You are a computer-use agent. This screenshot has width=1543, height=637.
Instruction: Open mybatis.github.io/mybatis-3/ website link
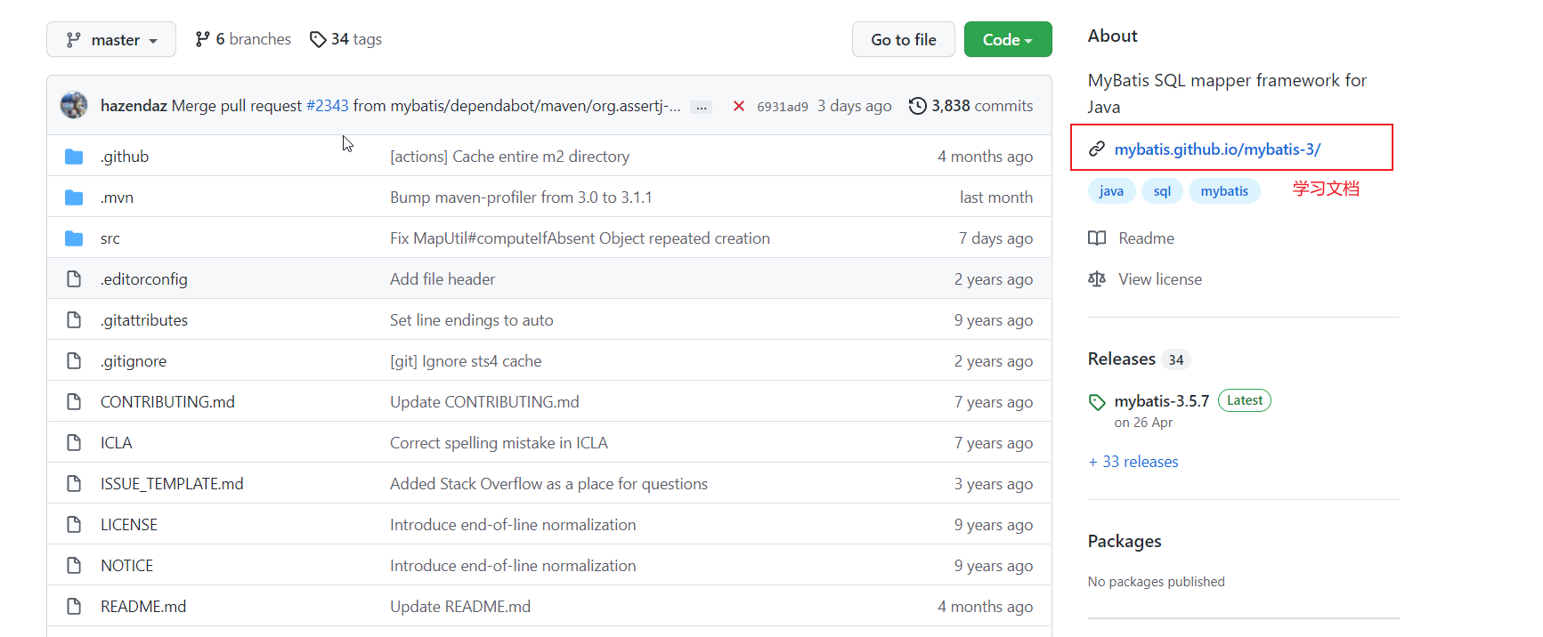click(x=1217, y=149)
